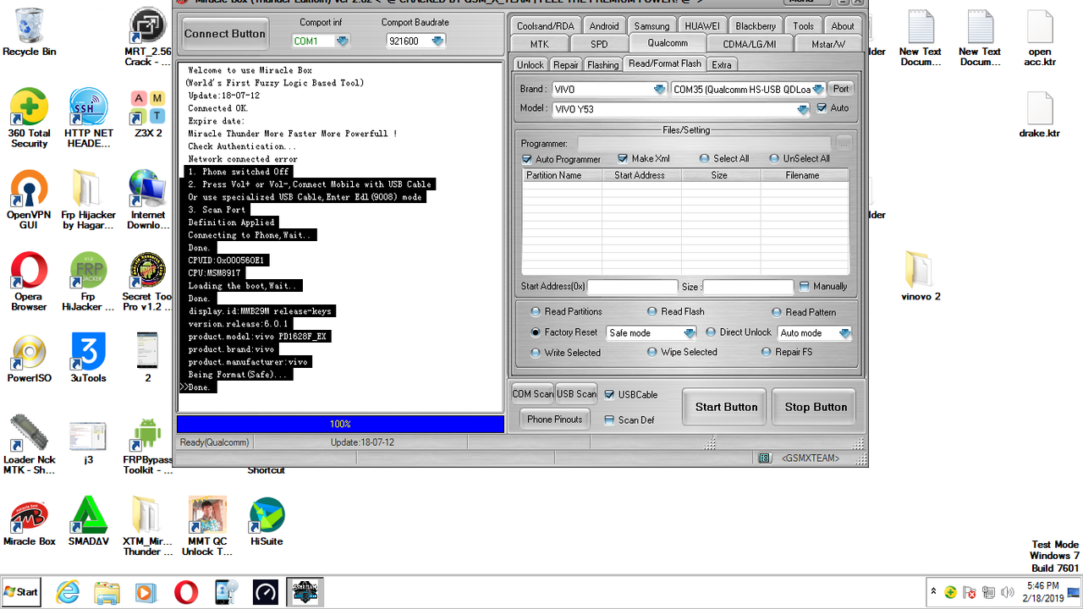Open FRPBypass Toolkit shortcut
1083x609 pixels.
[x=148, y=445]
